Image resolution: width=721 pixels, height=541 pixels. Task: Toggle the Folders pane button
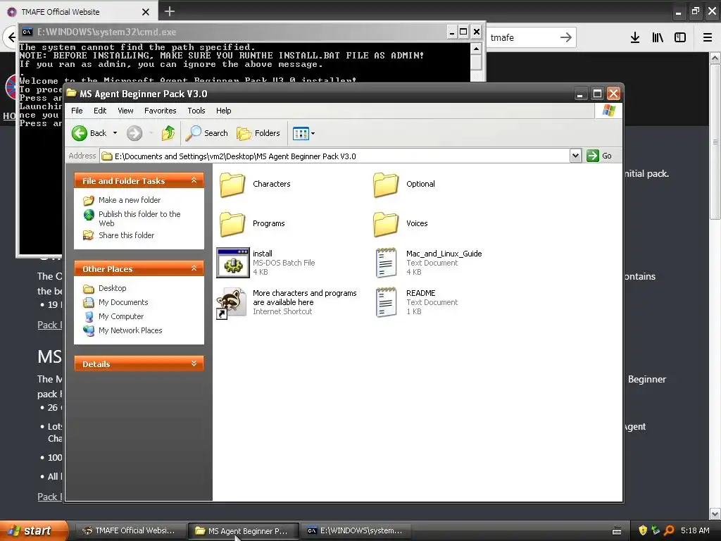[258, 133]
